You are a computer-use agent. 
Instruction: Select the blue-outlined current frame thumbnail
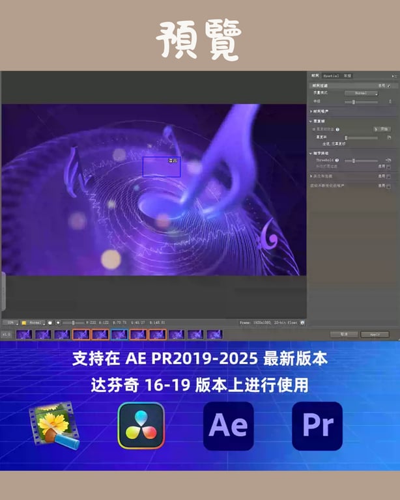coord(119,335)
